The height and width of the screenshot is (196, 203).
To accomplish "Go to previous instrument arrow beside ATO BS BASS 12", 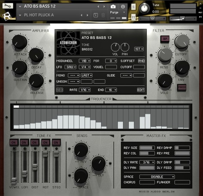I will coord(98,6).
